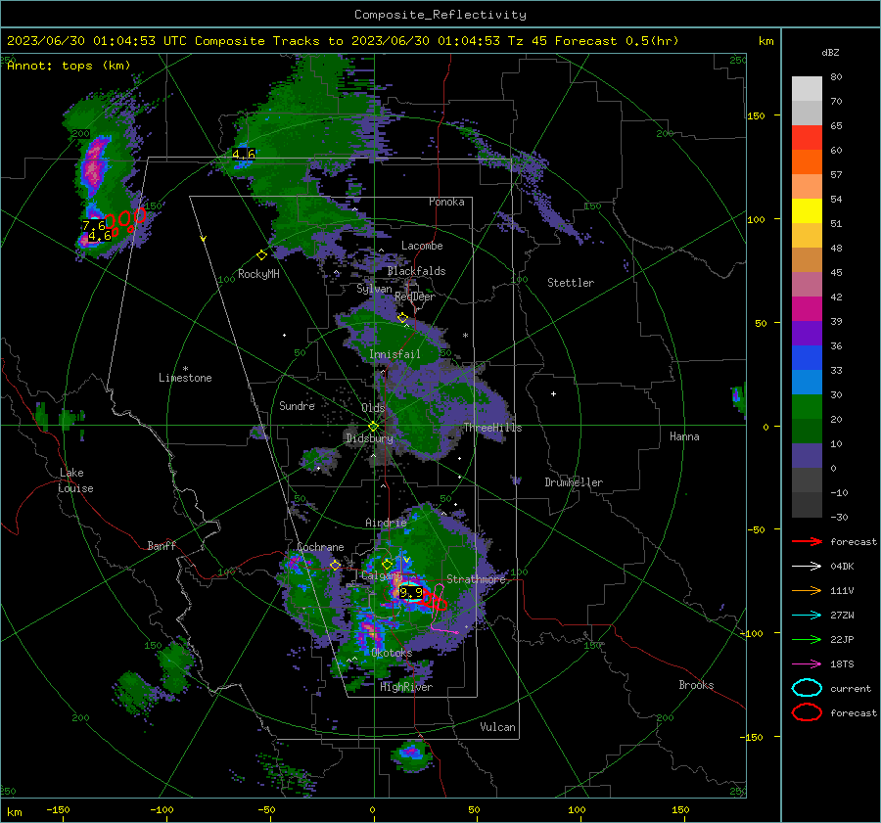881x823 pixels.
Task: Click the magenta dBZ swatch near 42
Action: click(807, 308)
